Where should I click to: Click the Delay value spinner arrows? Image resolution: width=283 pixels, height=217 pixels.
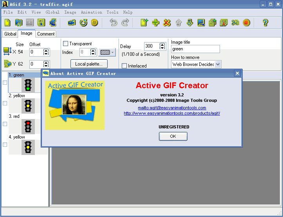pos(162,46)
